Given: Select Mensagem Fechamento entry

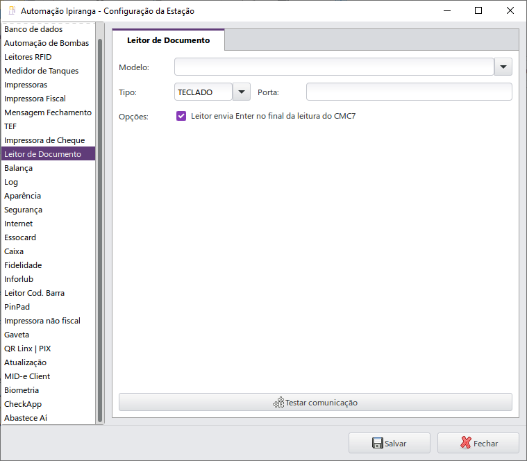Looking at the screenshot, I should click(x=49, y=112).
